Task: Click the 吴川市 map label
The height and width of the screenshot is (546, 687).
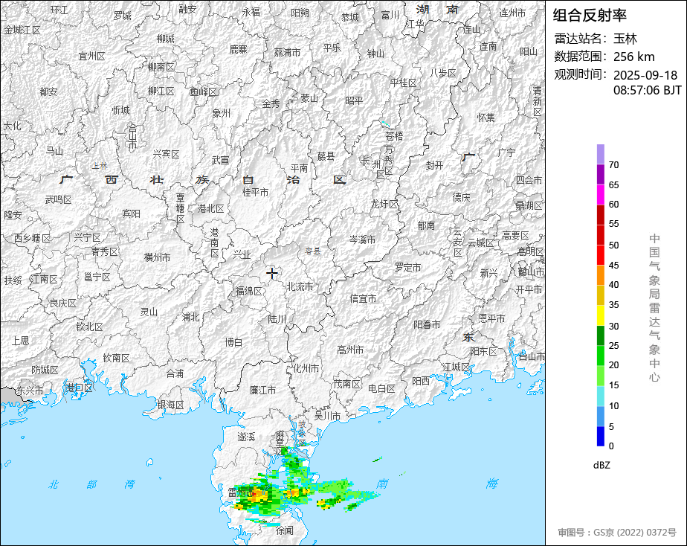Action: [x=328, y=416]
